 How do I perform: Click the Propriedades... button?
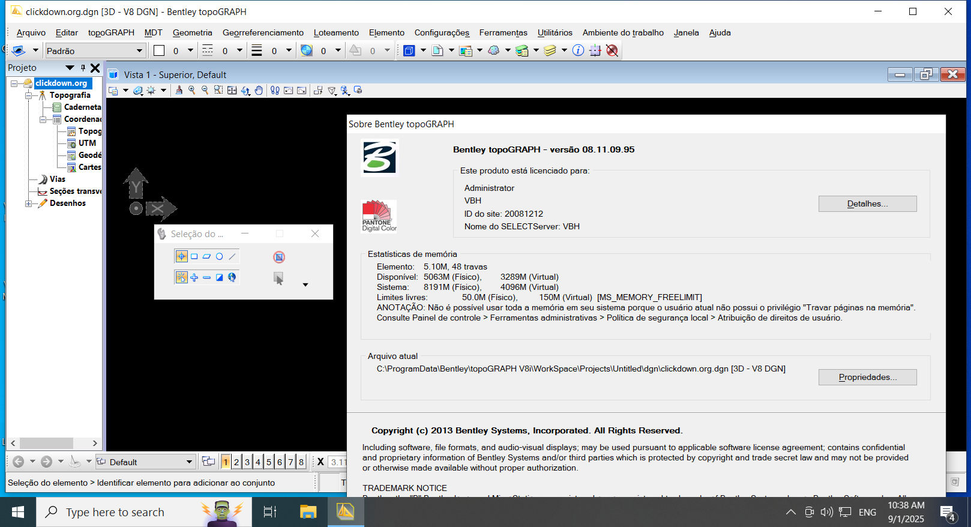tap(867, 378)
